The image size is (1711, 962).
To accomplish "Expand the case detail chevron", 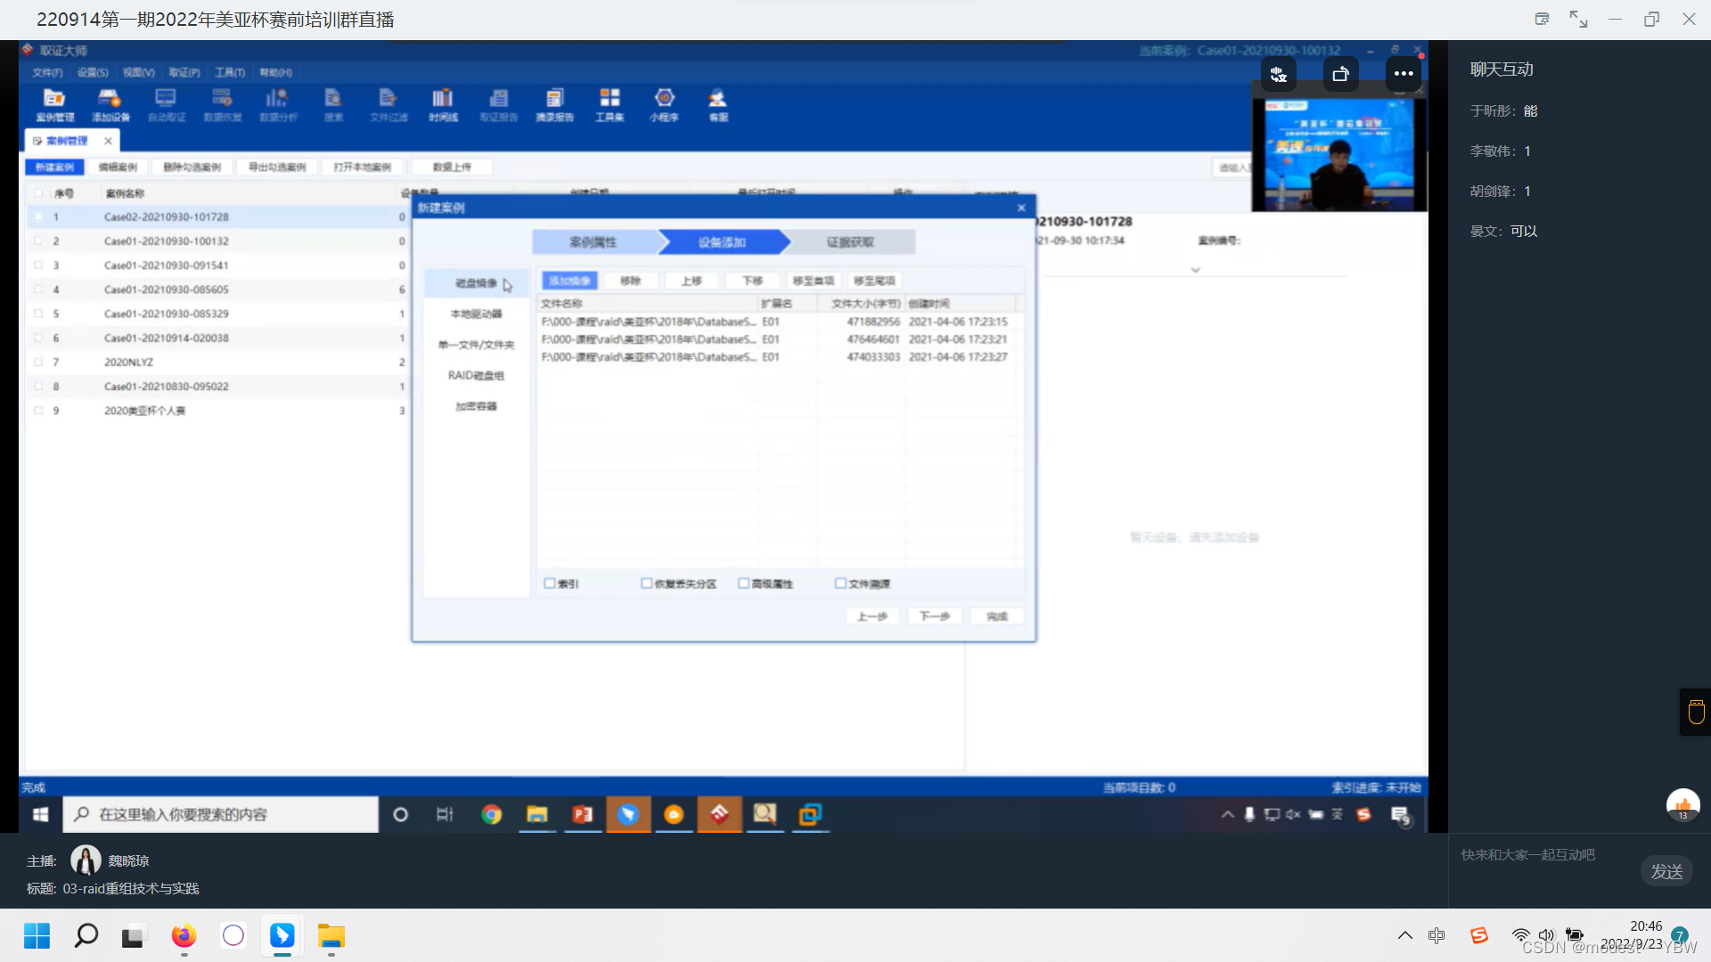I will point(1195,270).
